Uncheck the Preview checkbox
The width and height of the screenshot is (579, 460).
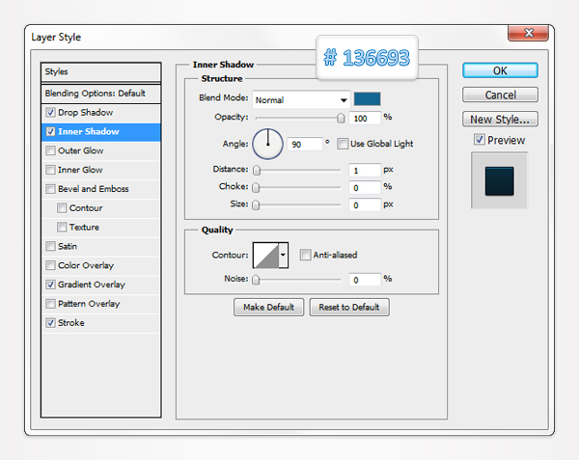[480, 140]
